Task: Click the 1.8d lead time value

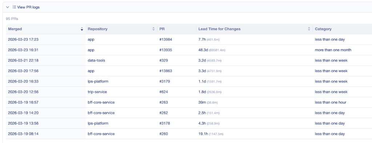Action: click(202, 92)
